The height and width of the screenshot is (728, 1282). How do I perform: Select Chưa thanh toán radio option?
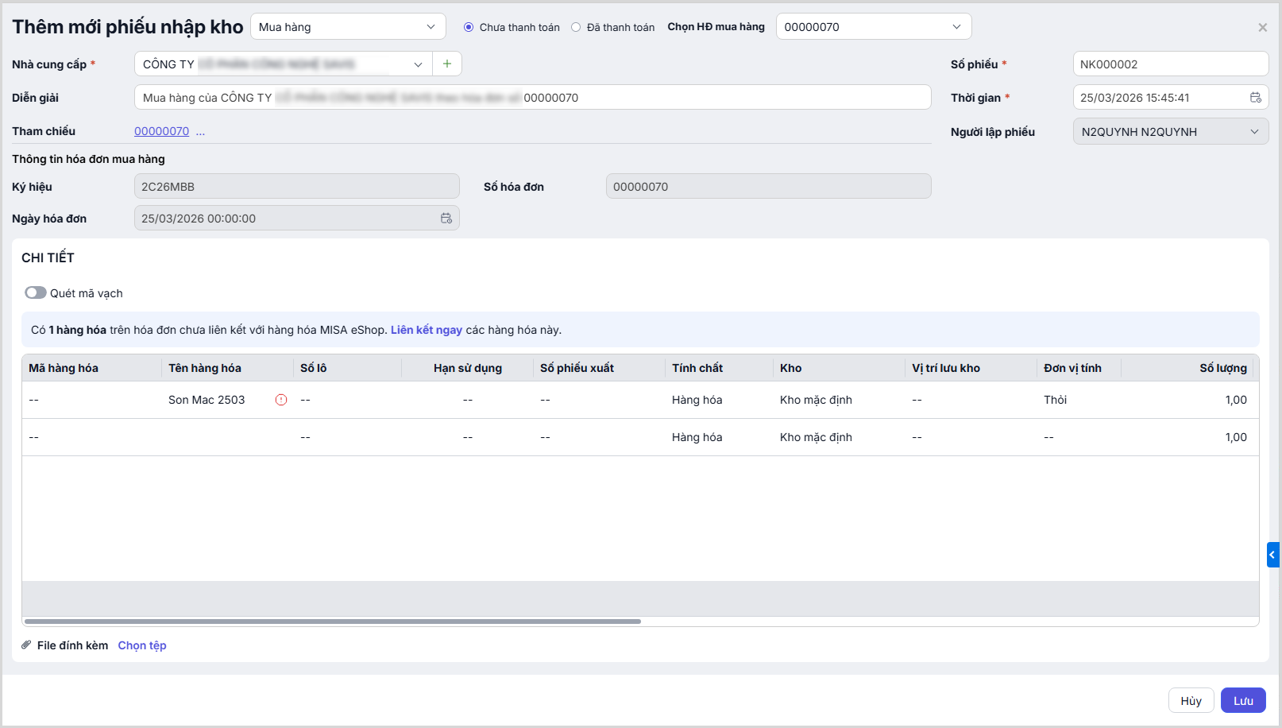pos(469,27)
